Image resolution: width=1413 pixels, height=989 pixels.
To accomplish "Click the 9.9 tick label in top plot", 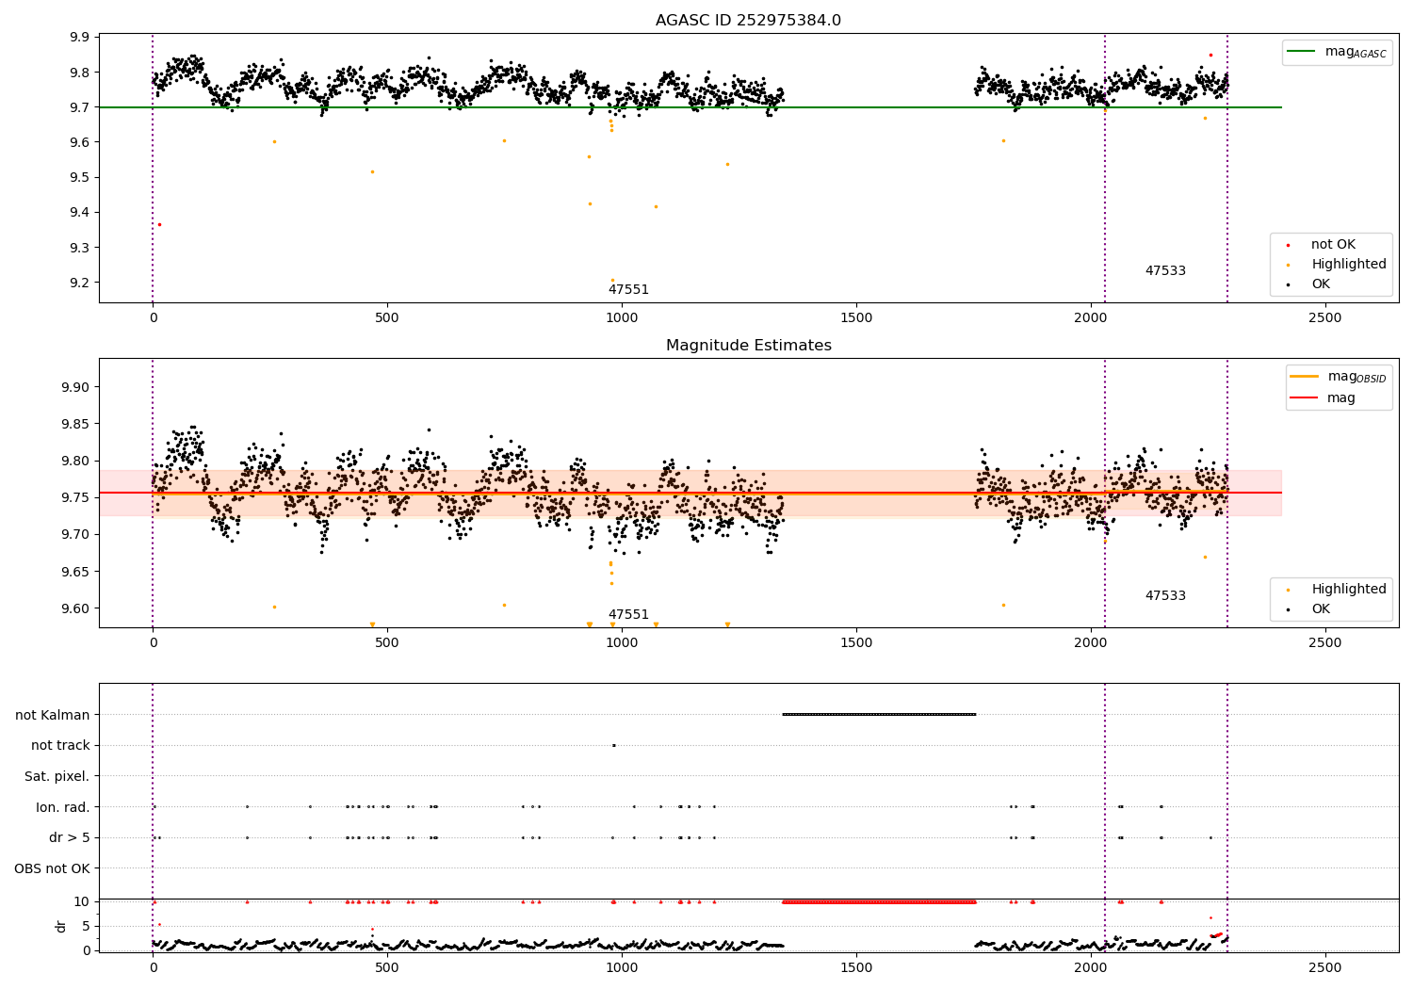I will [x=79, y=38].
